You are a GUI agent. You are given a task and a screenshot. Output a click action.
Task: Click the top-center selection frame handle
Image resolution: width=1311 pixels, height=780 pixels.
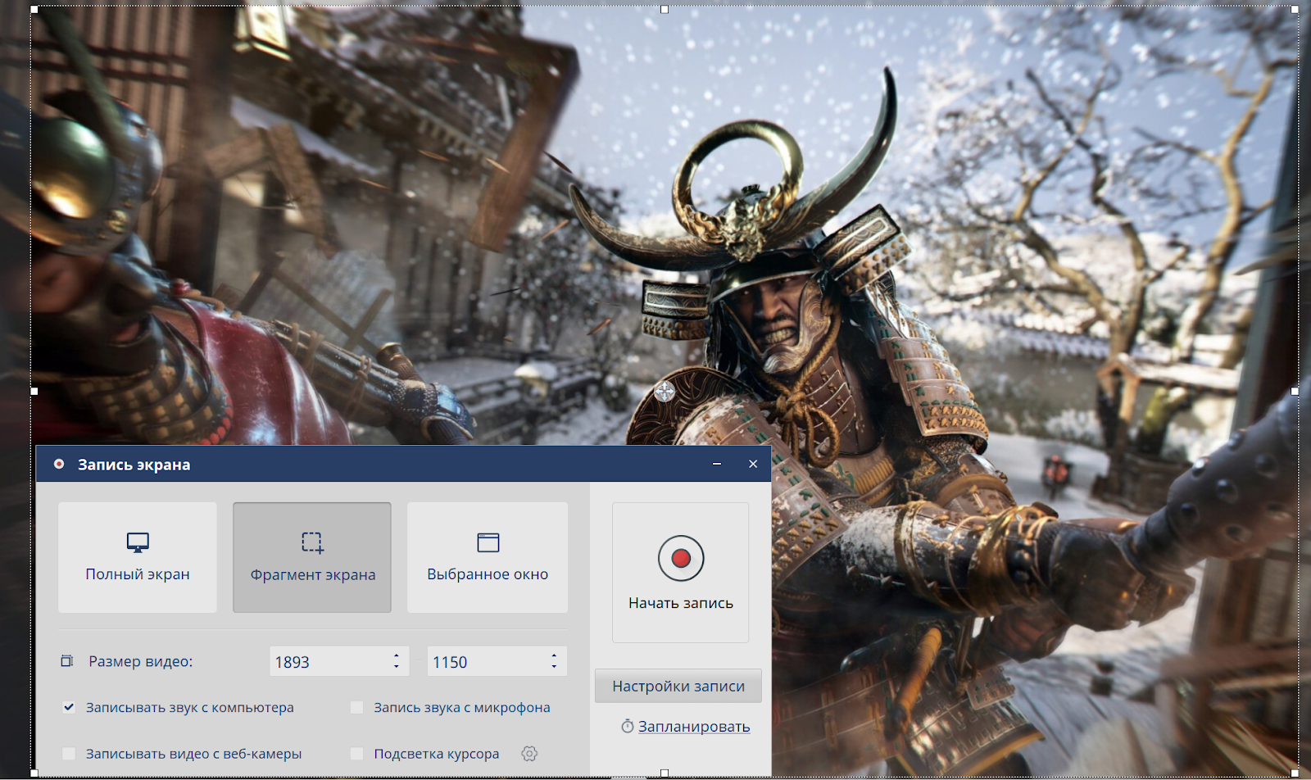coord(665,10)
